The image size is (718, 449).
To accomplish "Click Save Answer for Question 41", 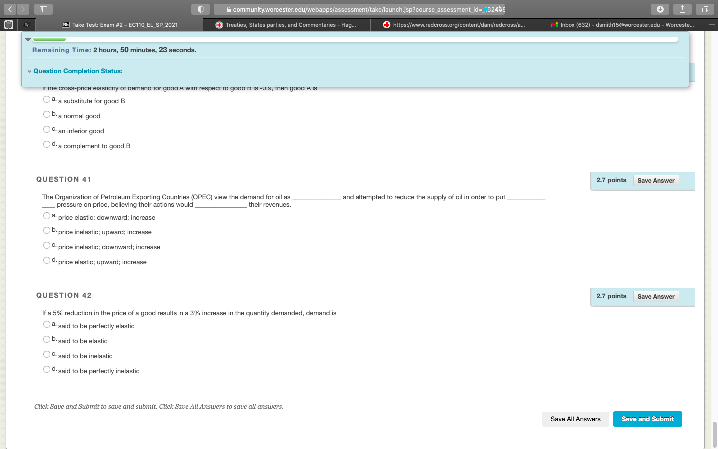I will point(656,181).
